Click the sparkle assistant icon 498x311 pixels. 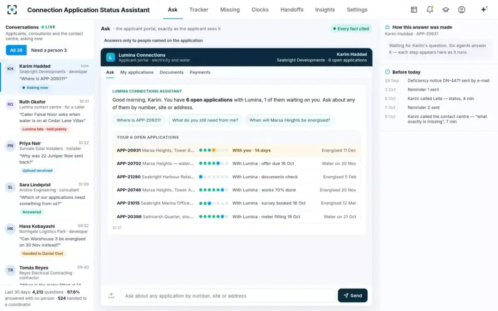(484, 10)
